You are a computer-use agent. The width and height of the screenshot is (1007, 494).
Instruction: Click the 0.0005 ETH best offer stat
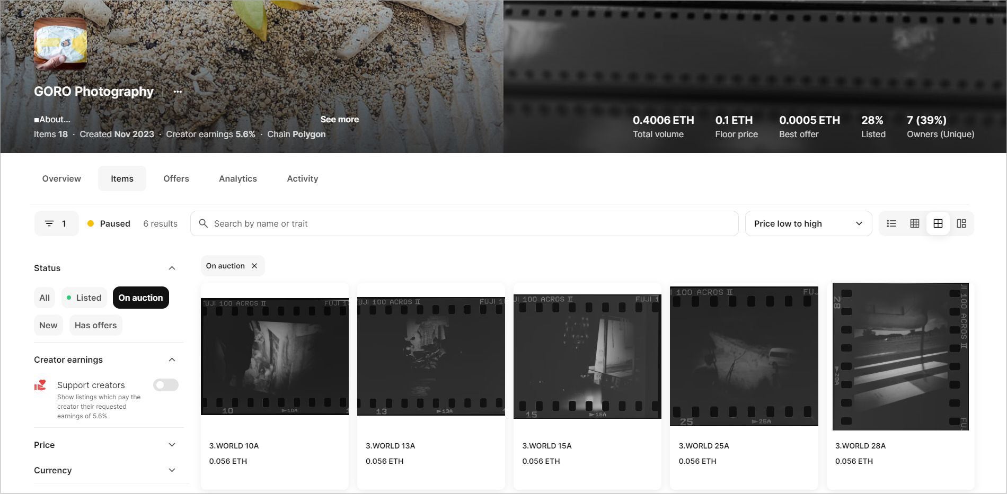[810, 127]
